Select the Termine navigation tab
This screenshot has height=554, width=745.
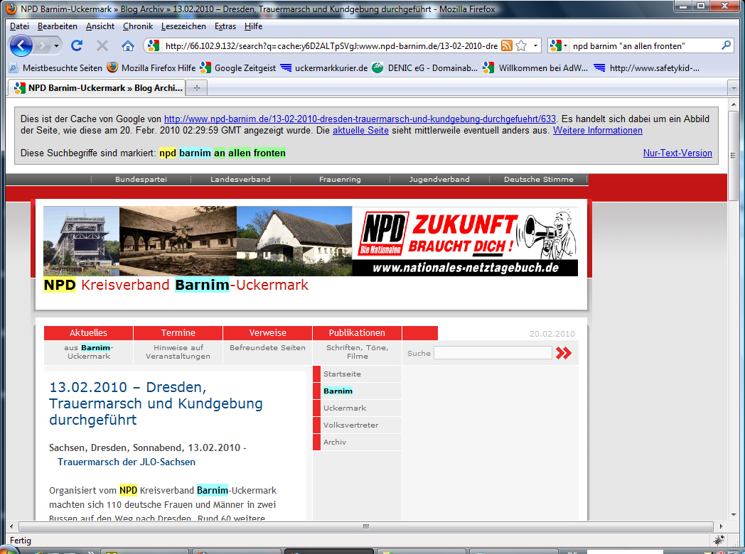pos(178,332)
